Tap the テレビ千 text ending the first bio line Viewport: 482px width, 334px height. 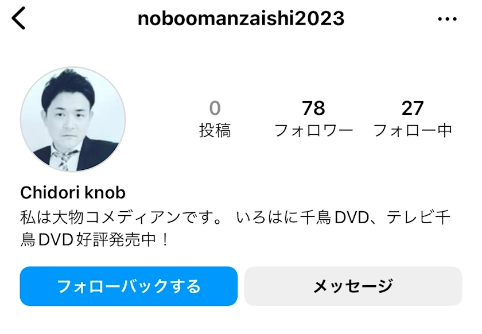419,218
